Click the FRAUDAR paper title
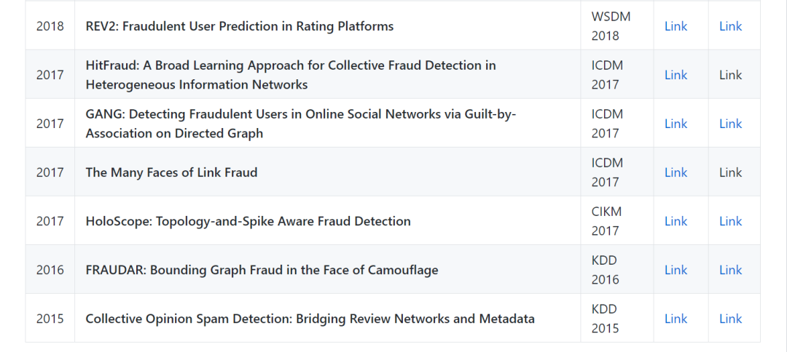 (x=262, y=270)
